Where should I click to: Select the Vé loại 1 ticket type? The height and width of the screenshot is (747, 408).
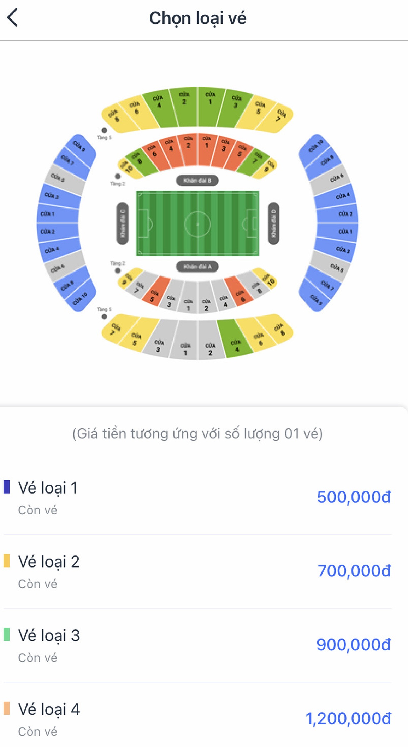[x=197, y=498]
